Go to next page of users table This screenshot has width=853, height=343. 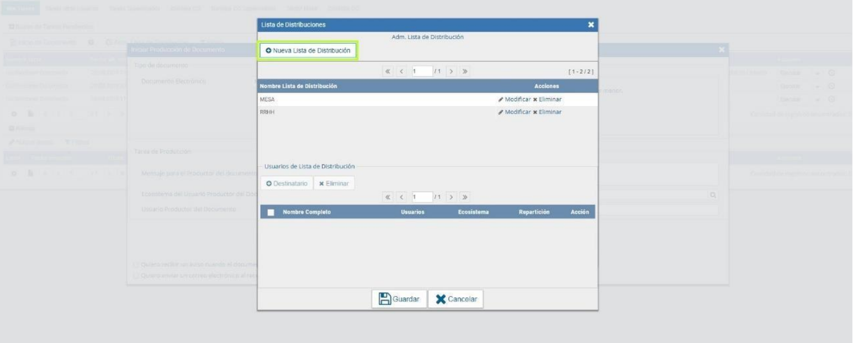(x=453, y=197)
